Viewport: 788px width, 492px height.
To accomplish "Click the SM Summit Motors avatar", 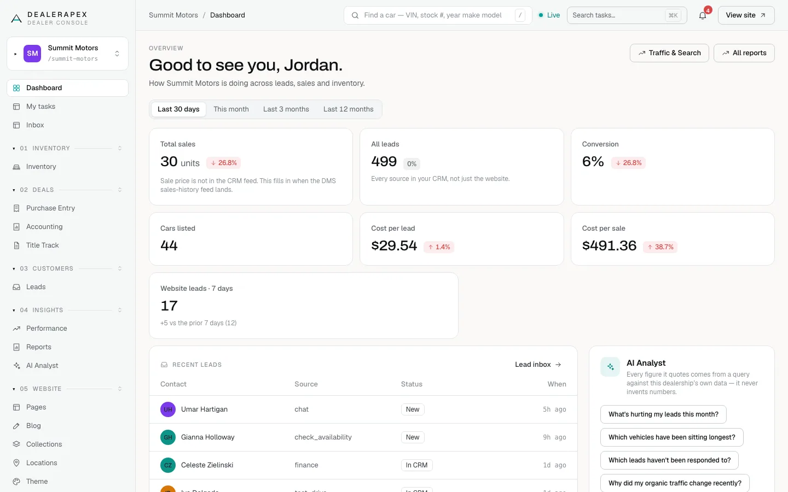I will coord(33,54).
